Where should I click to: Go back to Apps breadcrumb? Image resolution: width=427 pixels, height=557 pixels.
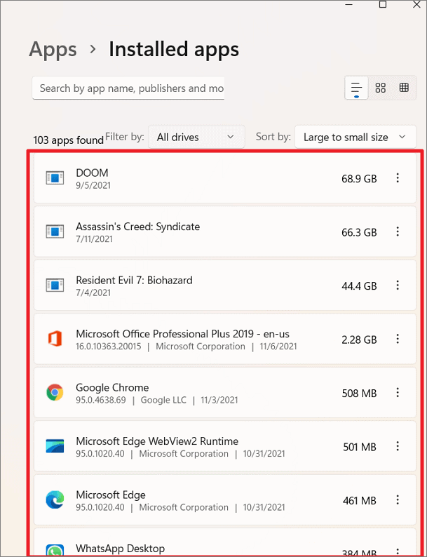pos(53,49)
